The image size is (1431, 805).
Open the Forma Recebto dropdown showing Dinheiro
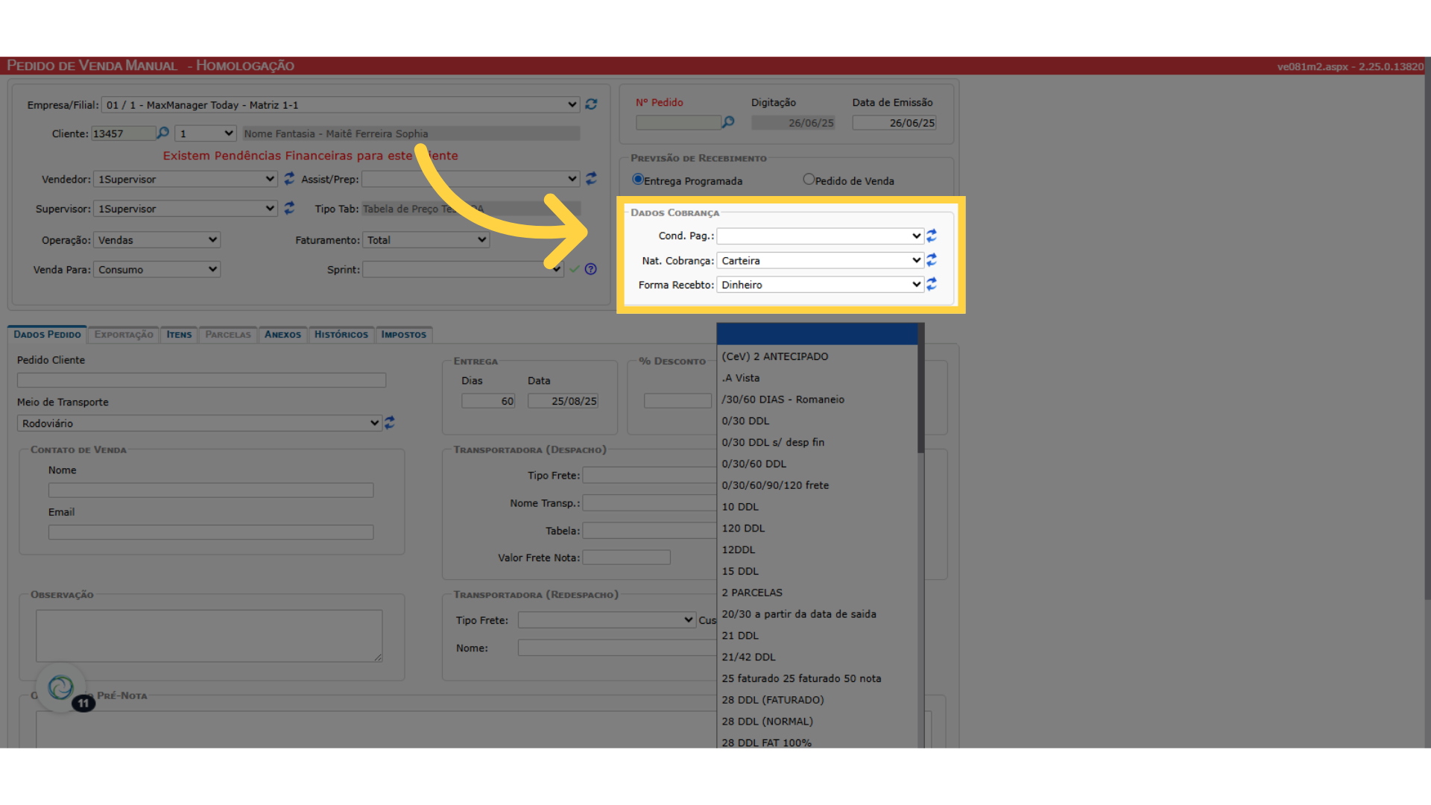[820, 285]
